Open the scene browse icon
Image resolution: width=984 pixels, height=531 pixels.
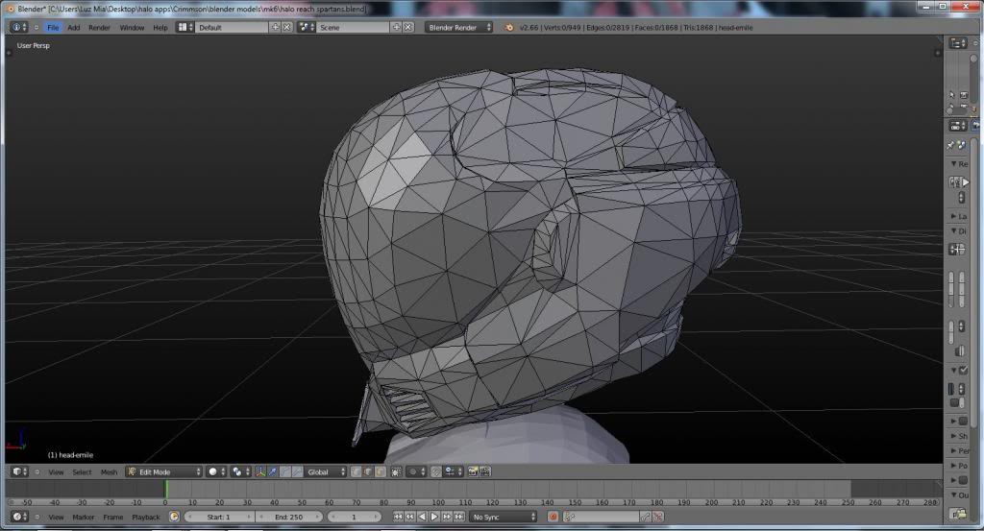307,28
